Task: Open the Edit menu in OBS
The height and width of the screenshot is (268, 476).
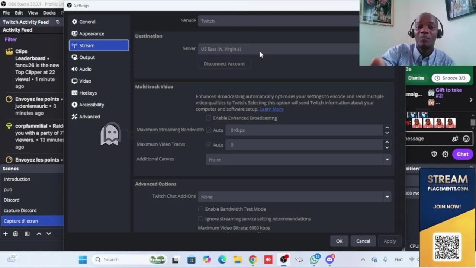Action: pyautogui.click(x=19, y=13)
